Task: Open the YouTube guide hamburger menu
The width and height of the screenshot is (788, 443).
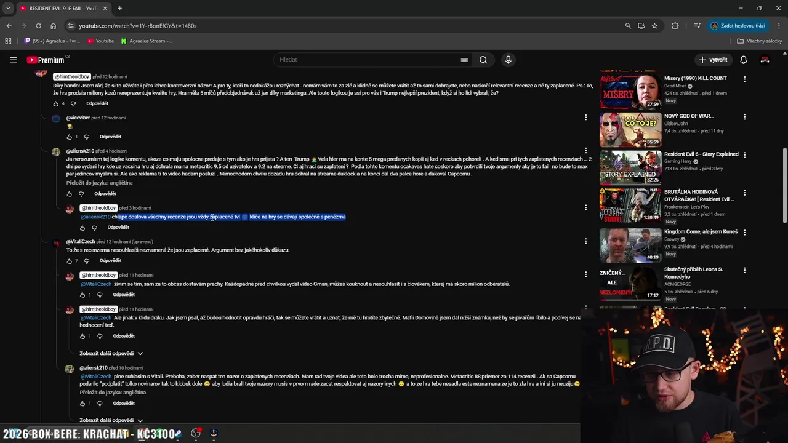Action: (x=13, y=60)
